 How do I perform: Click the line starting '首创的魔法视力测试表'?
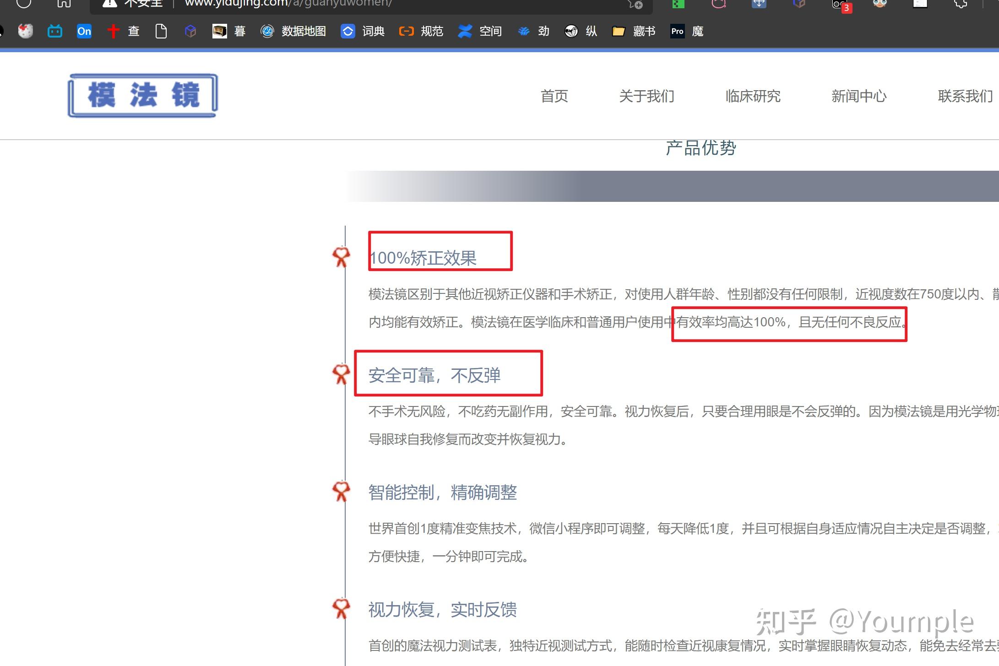tap(684, 646)
